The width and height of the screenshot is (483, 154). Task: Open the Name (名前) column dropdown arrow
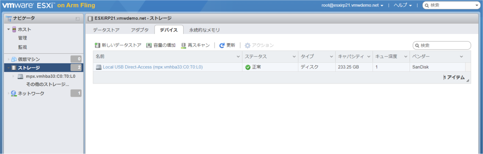click(x=238, y=57)
